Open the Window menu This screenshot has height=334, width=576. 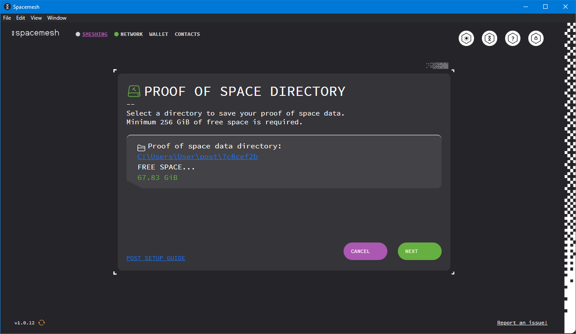click(x=57, y=18)
